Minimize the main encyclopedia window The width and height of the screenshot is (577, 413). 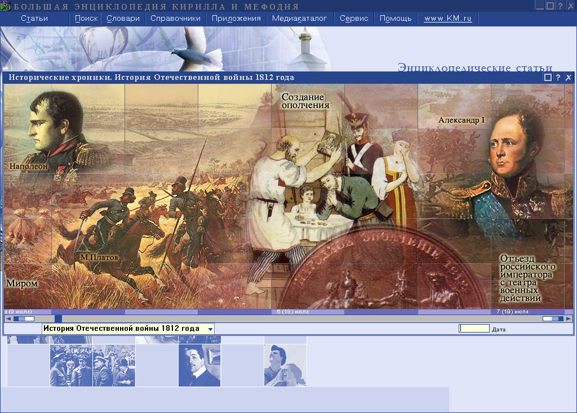click(539, 6)
